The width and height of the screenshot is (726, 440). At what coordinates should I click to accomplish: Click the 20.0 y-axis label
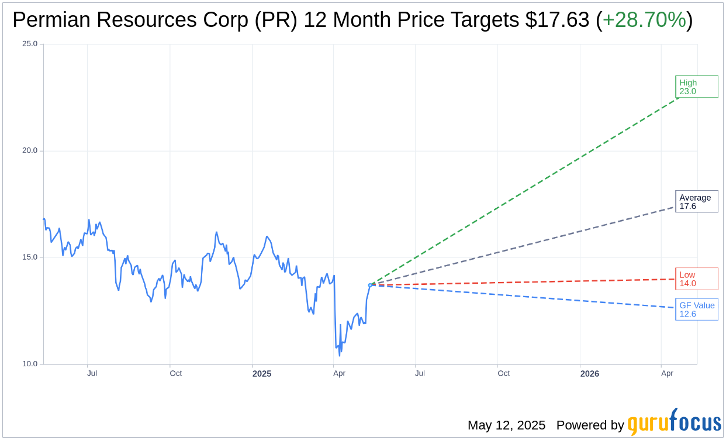30,150
